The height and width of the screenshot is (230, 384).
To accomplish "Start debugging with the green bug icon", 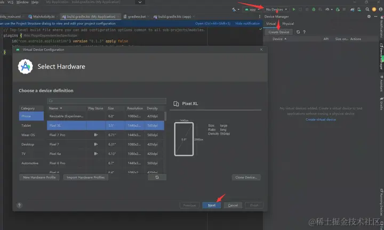I will [314, 9].
